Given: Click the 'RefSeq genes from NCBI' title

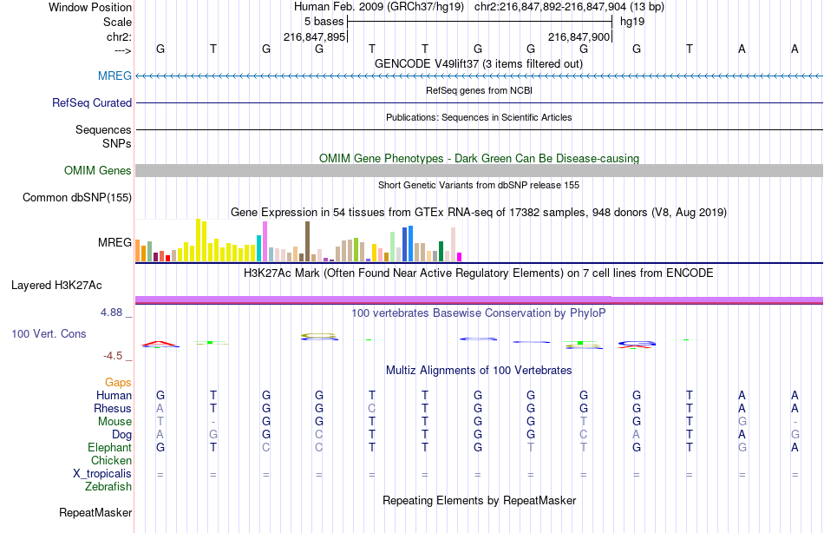Looking at the screenshot, I should 479,90.
